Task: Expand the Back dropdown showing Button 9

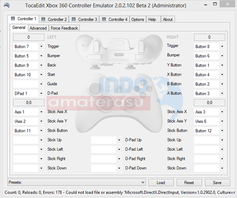Action: click(x=28, y=65)
